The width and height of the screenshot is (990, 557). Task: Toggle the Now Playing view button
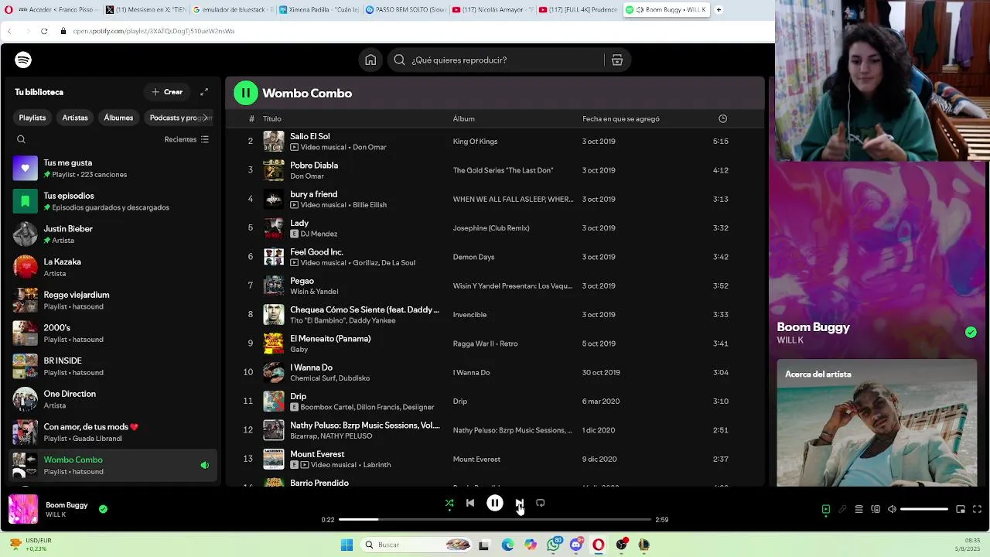[826, 509]
